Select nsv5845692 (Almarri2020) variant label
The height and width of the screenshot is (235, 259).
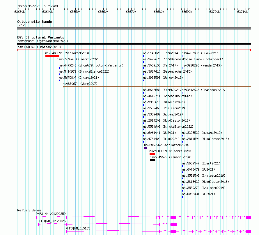[x=171, y=157]
